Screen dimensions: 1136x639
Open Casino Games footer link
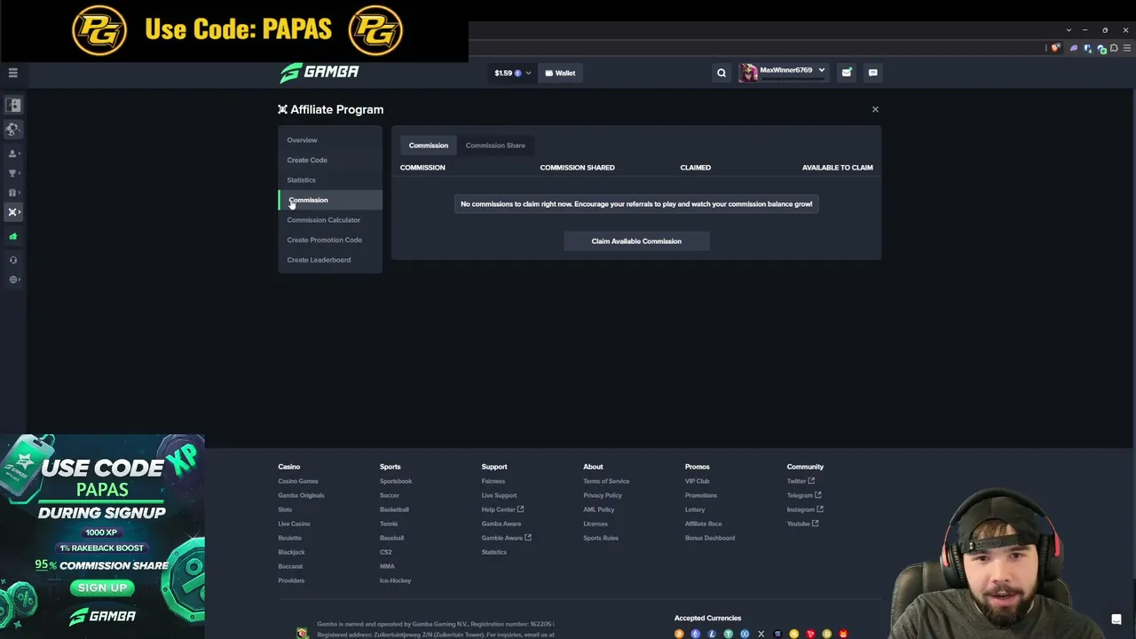(x=298, y=481)
